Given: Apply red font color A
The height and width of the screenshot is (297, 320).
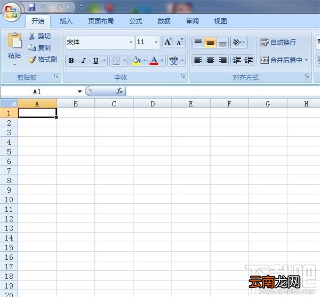Looking at the screenshot, I should pos(154,61).
